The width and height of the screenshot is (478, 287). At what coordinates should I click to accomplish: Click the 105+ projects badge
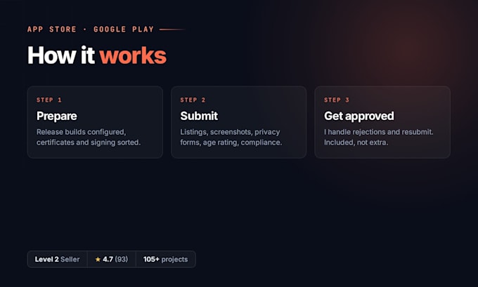tap(165, 260)
